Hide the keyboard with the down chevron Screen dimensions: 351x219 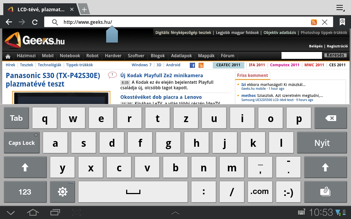(x=11, y=213)
